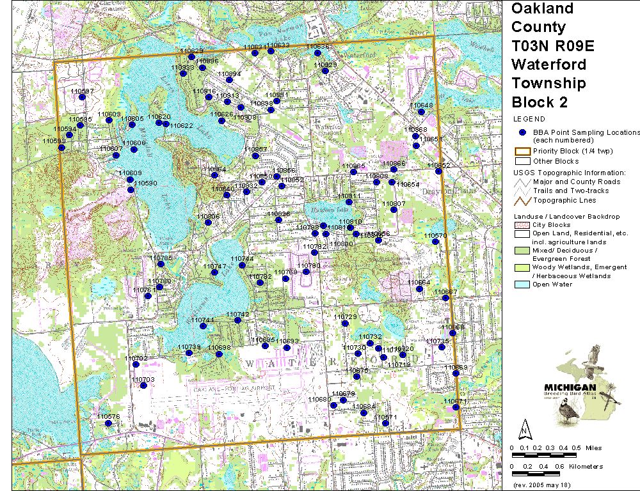The width and height of the screenshot is (640, 491).
Task: Select sampling point 110671
Action: 385,423
